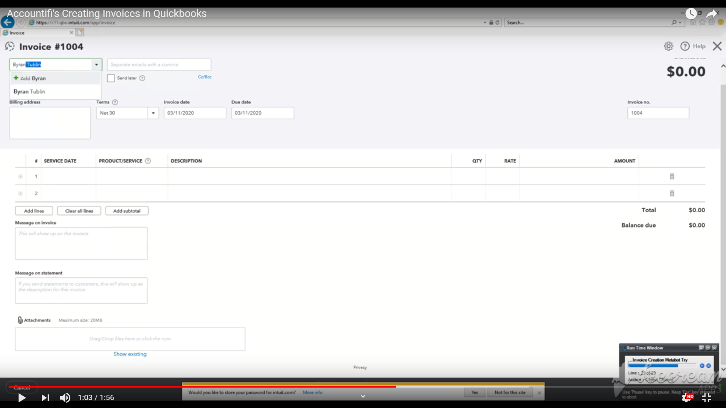726x408 pixels.
Task: Open the Help question mark icon
Action: 685,46
